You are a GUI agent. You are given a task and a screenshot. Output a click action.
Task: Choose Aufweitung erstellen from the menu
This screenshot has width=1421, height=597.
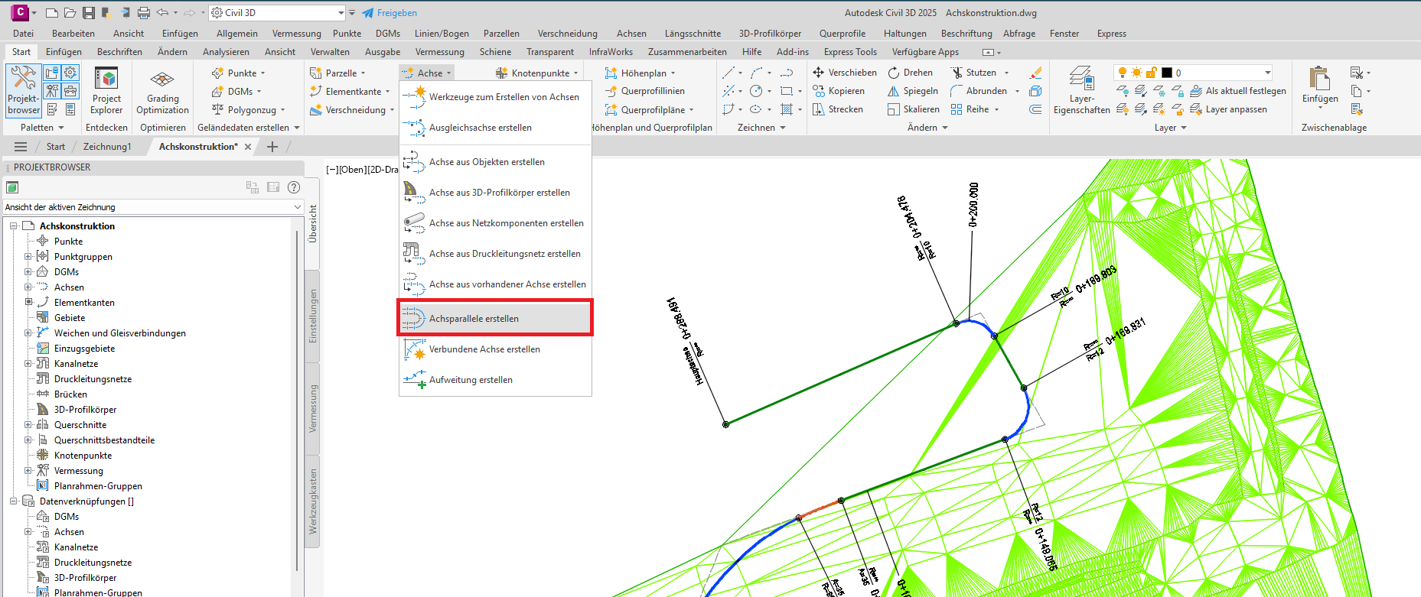pyautogui.click(x=495, y=380)
